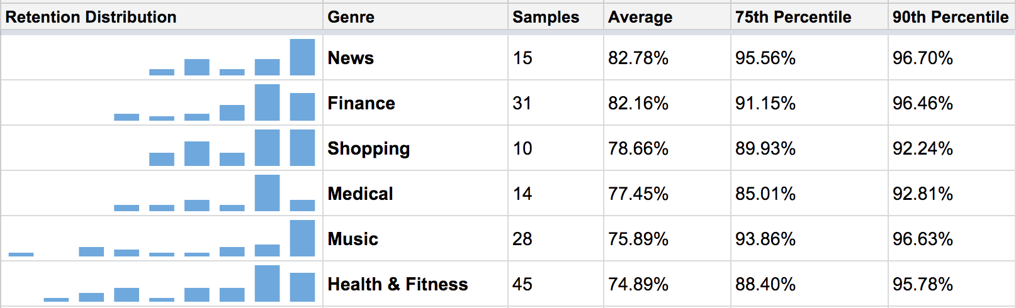Click the 75th Percentile column header
This screenshot has width=1016, height=308.
pos(793,17)
